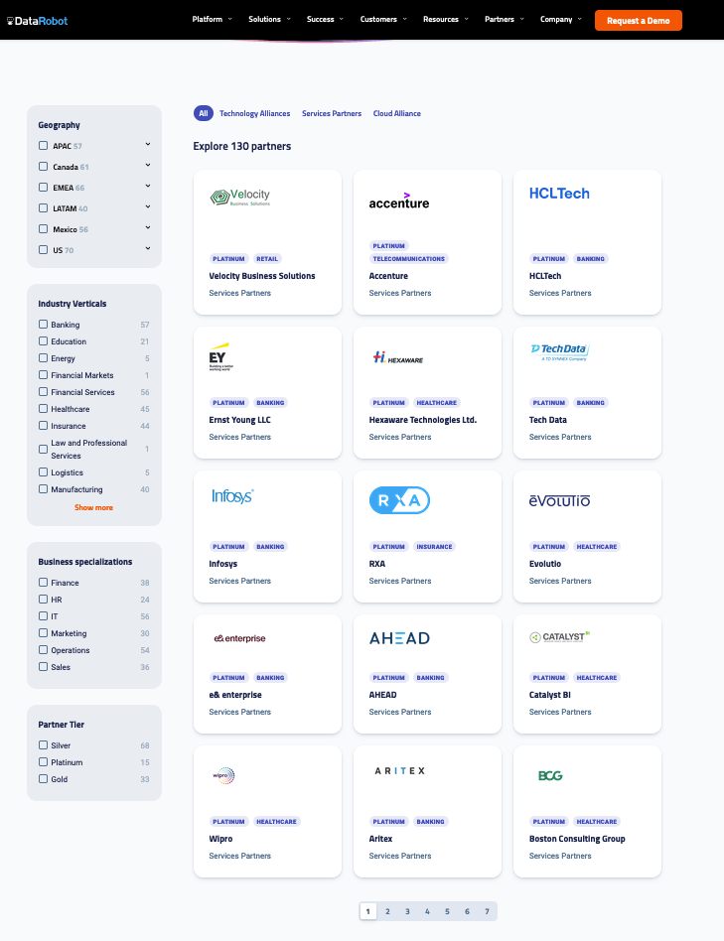Open the Velocity Business Solutions logo
724x941 pixels.
pos(240,197)
